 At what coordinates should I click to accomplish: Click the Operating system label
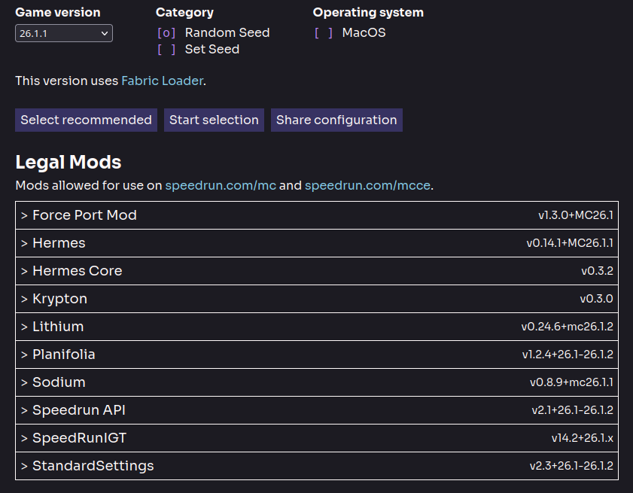pos(368,13)
